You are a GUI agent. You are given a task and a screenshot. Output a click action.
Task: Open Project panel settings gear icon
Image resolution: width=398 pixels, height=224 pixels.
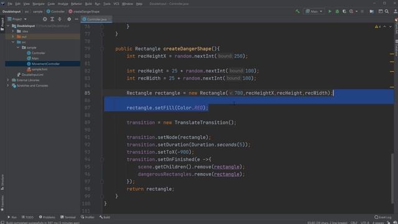[69, 19]
